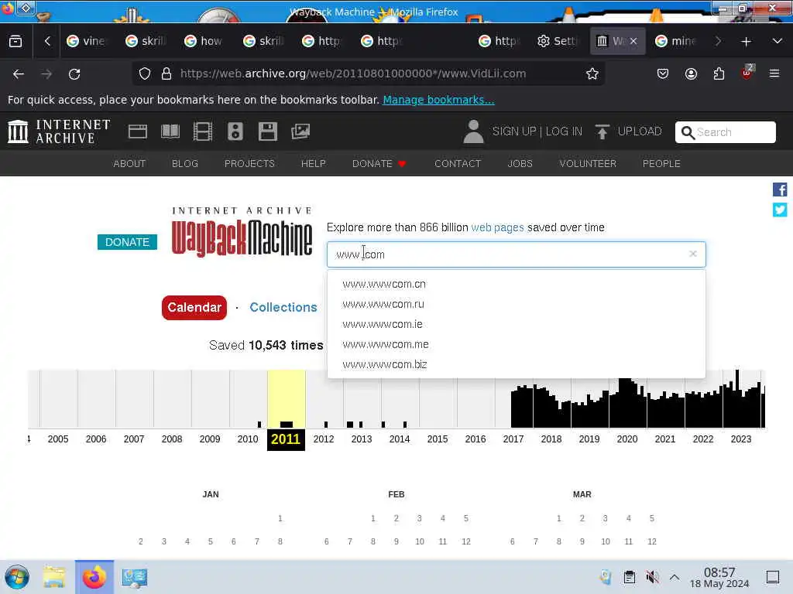Open the Software floppy disk icon
The width and height of the screenshot is (793, 594).
[267, 131]
